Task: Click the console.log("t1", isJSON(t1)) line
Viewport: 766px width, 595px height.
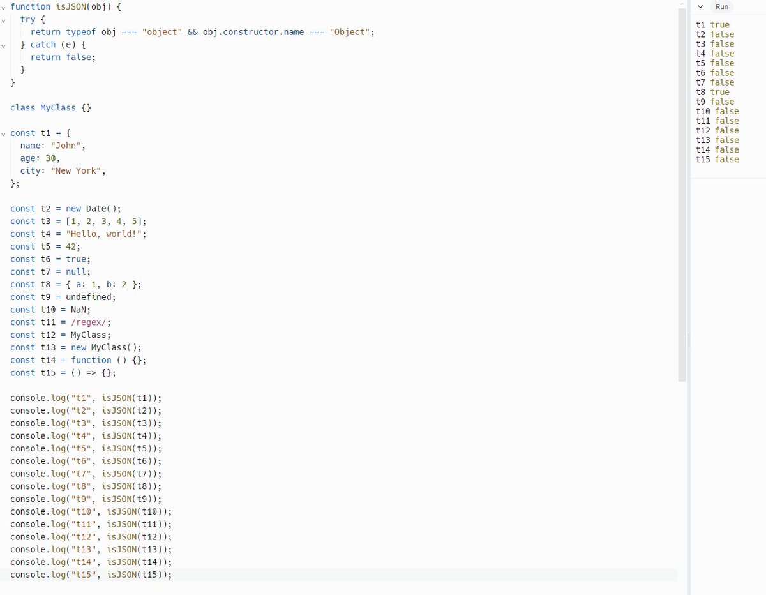Action: (x=86, y=398)
